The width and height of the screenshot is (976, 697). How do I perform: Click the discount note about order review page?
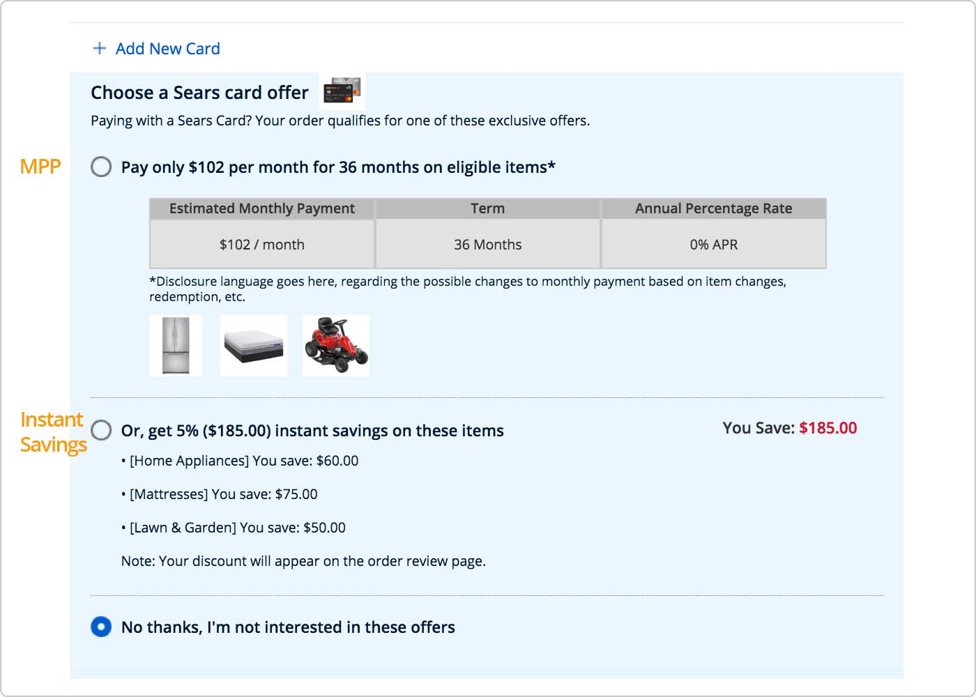coord(303,561)
